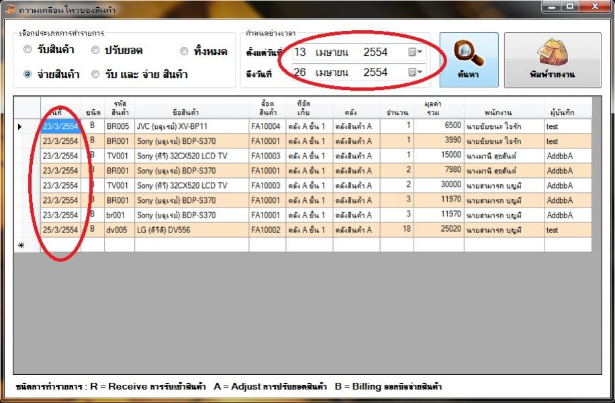Click total value 6500 cell
Viewport: 615px width, 403px height.
click(x=439, y=126)
